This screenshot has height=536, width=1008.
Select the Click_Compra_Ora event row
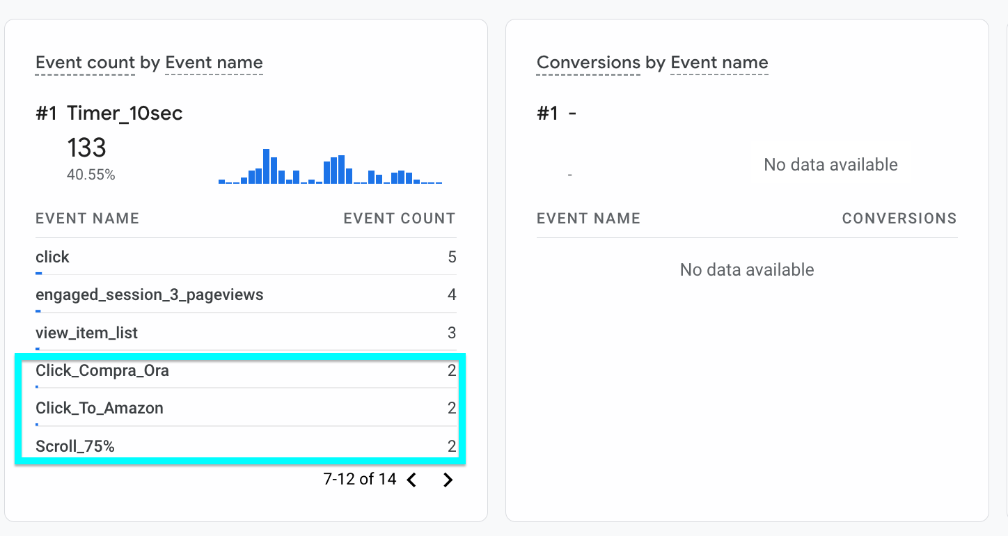tap(246, 370)
